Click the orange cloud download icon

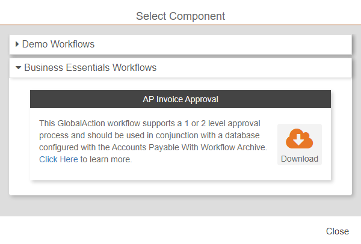[299, 139]
